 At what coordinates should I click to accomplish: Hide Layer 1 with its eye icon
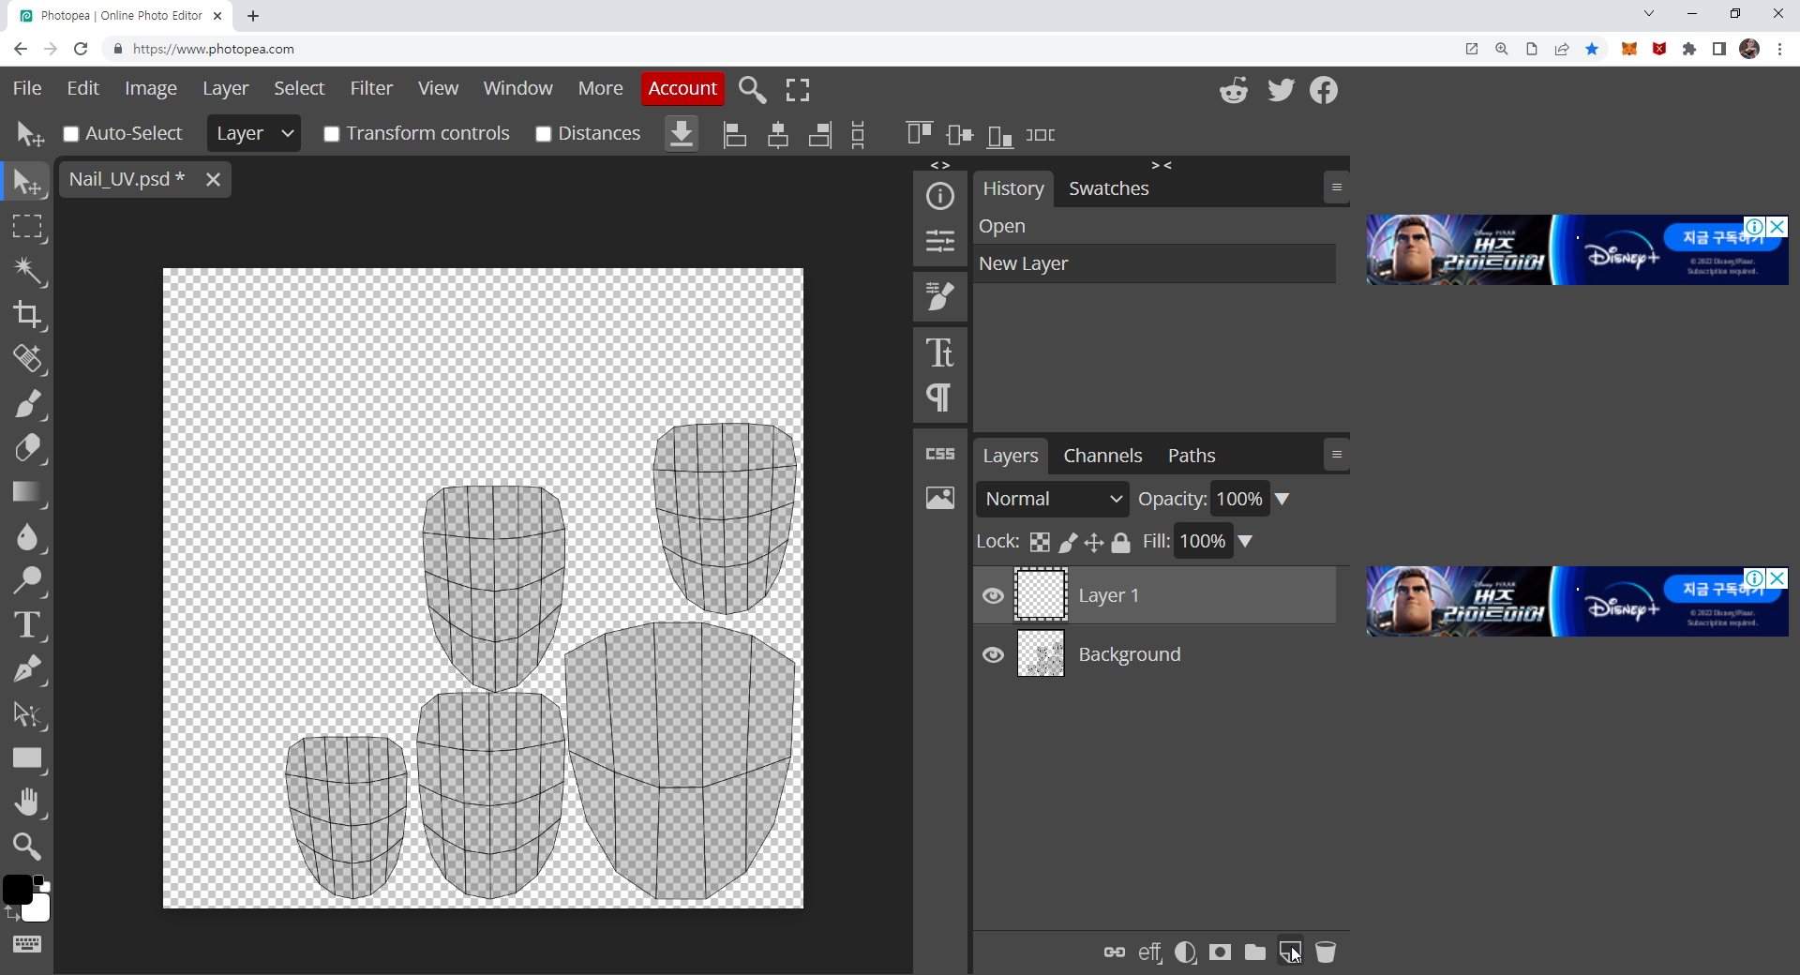click(x=993, y=596)
